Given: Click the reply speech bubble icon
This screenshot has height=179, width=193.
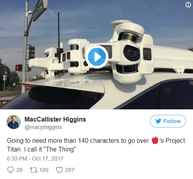Looking at the screenshot, I should click(x=11, y=170).
